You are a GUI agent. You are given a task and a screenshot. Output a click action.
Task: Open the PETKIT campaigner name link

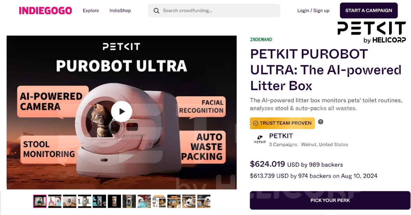tap(281, 136)
